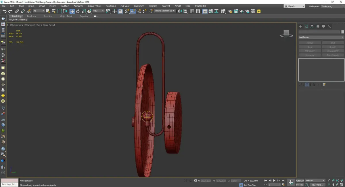Open the Render Setup teapot icon
This screenshot has height=187, width=345.
pos(230,11)
